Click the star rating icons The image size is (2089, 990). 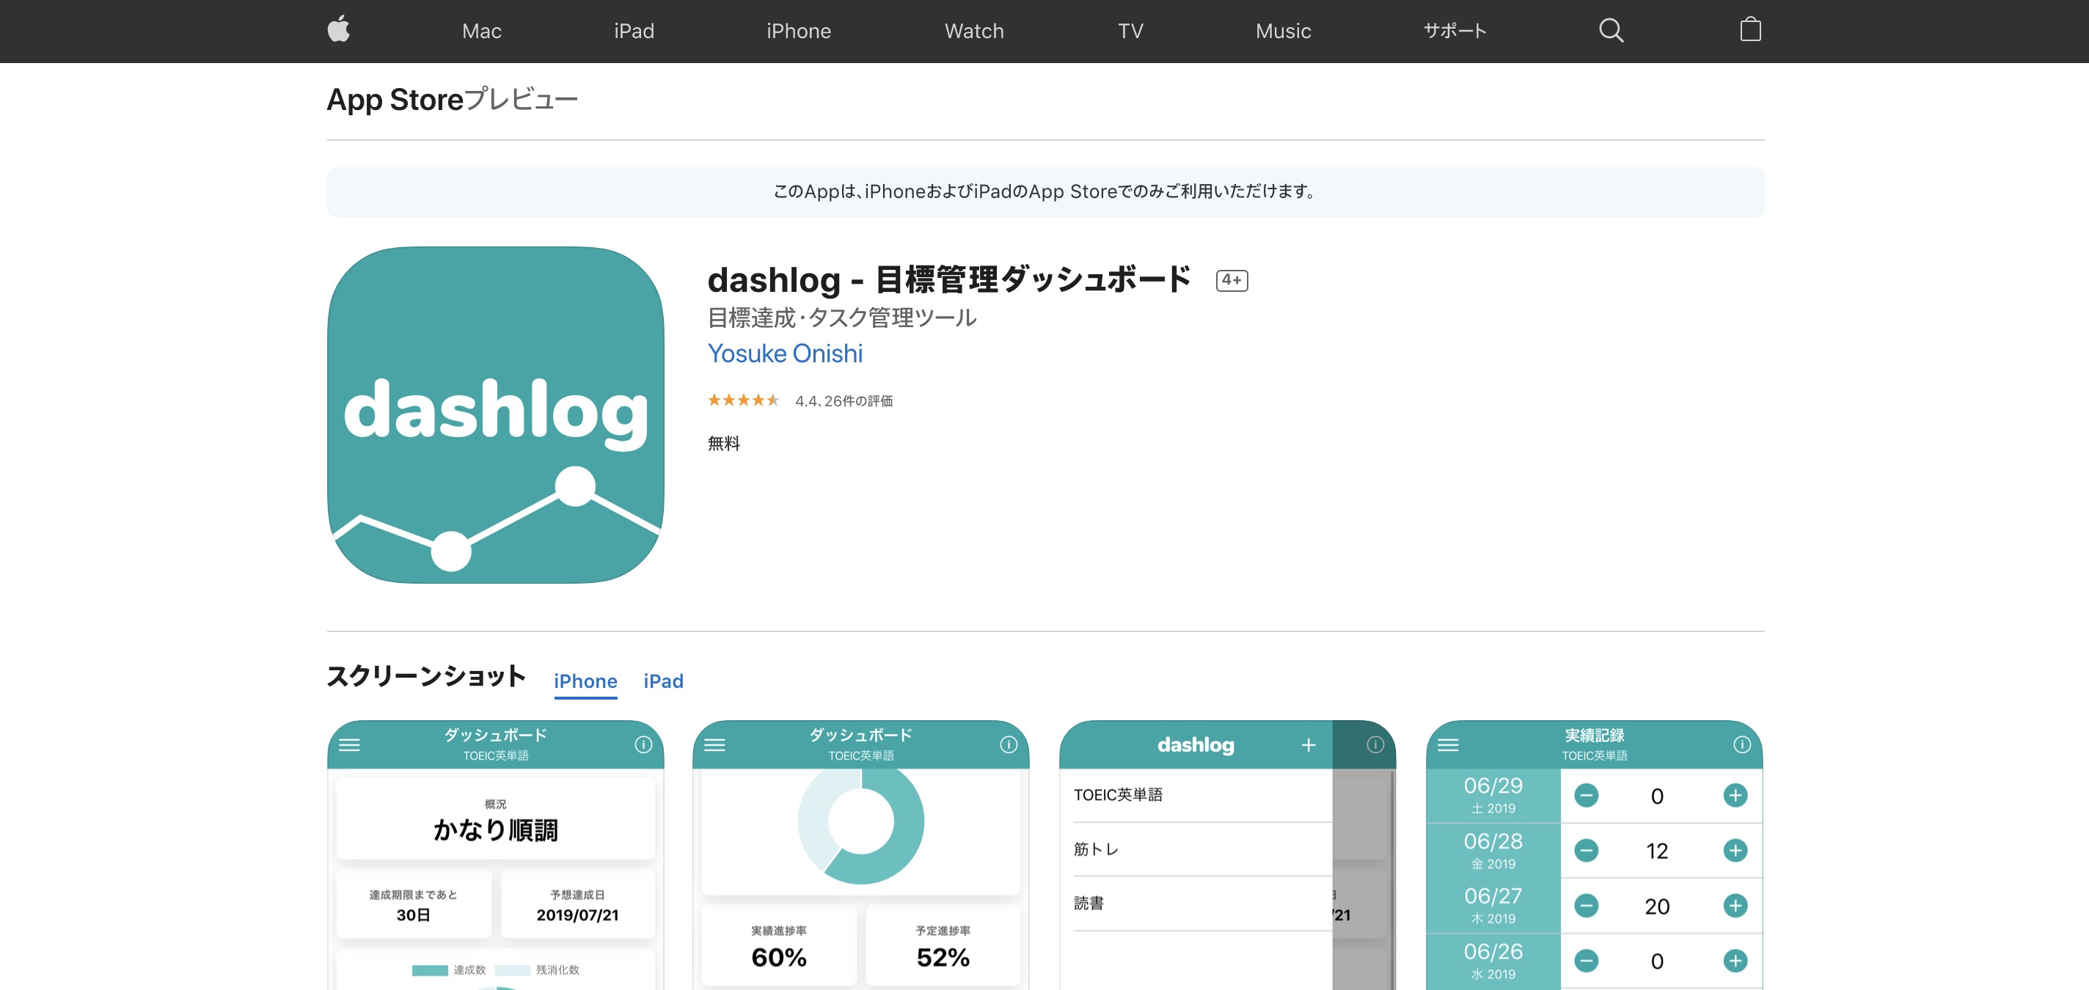[743, 400]
